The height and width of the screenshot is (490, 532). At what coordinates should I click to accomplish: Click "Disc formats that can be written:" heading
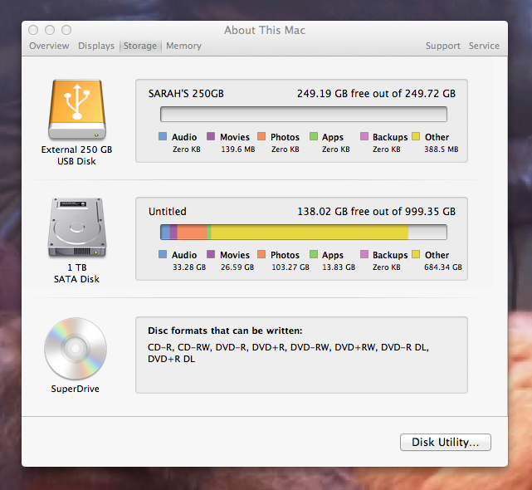point(225,331)
